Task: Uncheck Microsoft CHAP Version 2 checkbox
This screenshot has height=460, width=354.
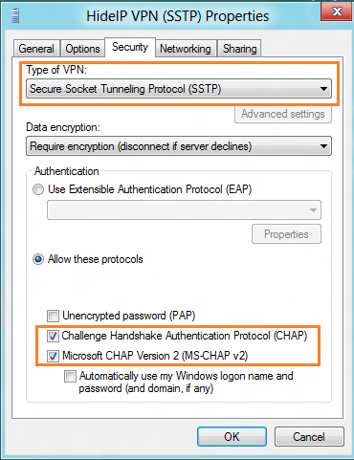Action: point(53,356)
